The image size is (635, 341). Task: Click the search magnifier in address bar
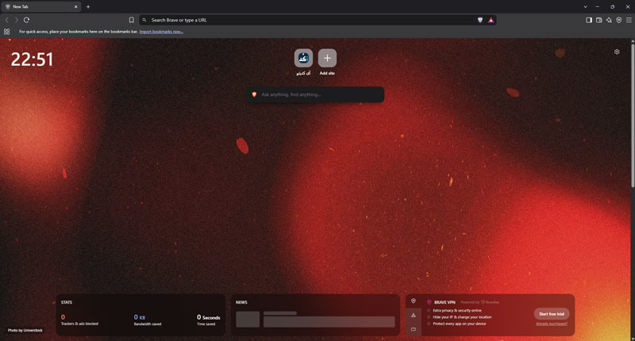click(144, 20)
